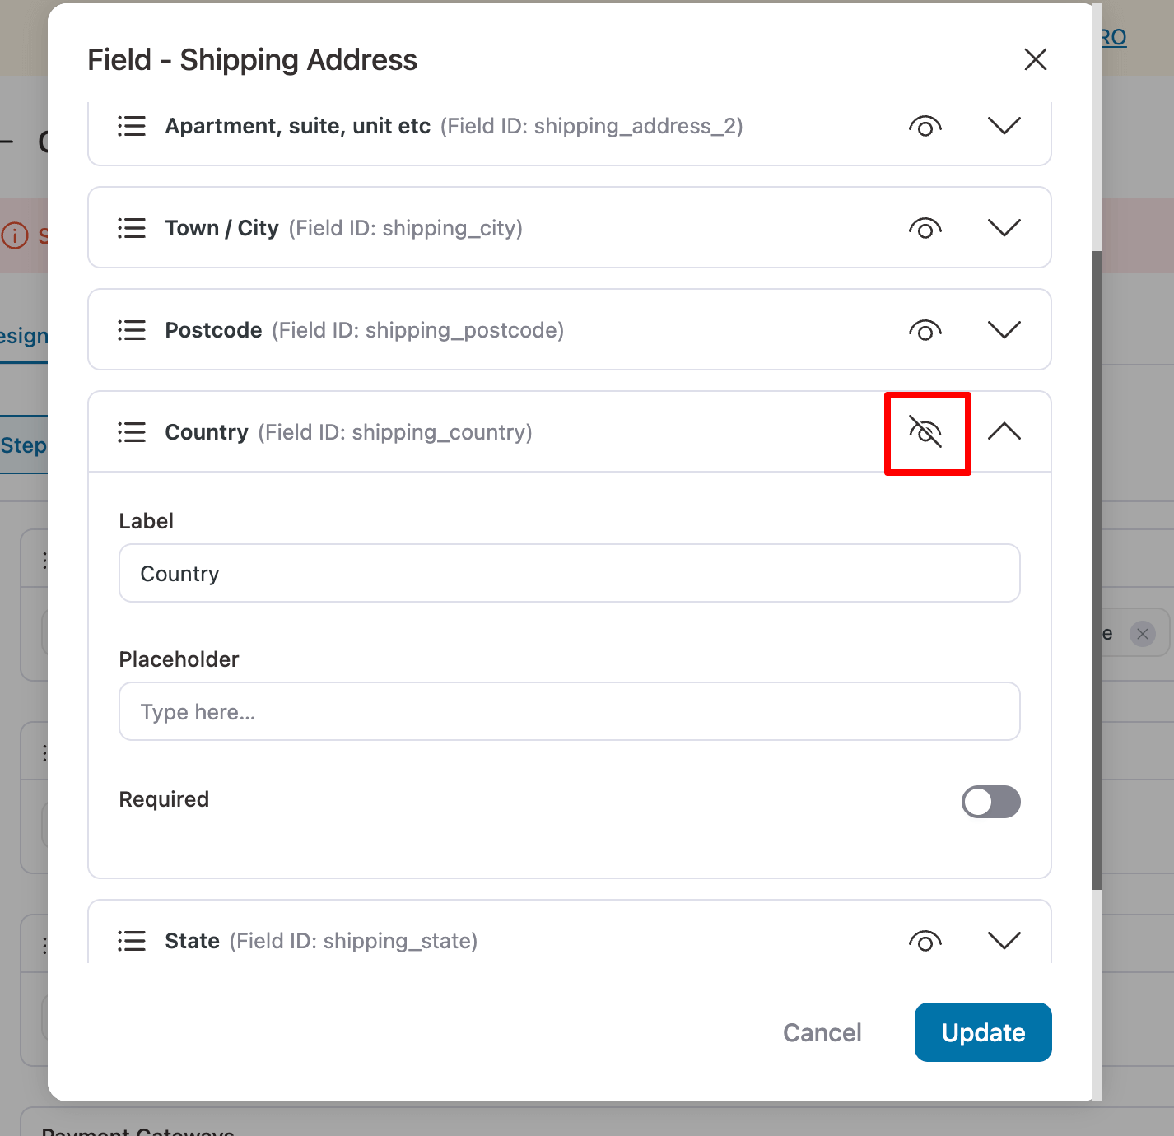Screen dimensions: 1174x1136
Task: Expand the Postcode field settings
Action: point(1004,330)
